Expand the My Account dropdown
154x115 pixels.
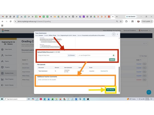pyautogui.click(x=145, y=31)
